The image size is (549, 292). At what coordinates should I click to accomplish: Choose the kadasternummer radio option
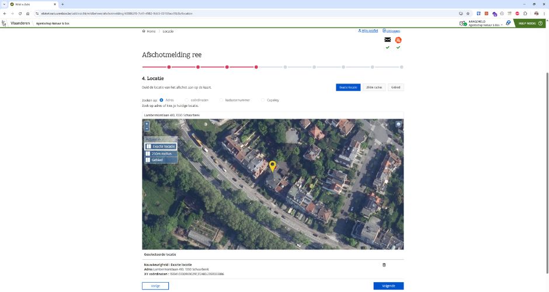(x=221, y=100)
